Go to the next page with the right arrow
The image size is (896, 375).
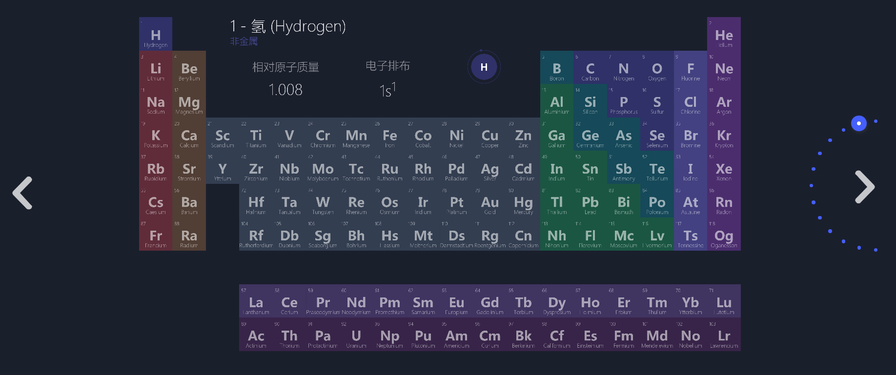pos(865,187)
